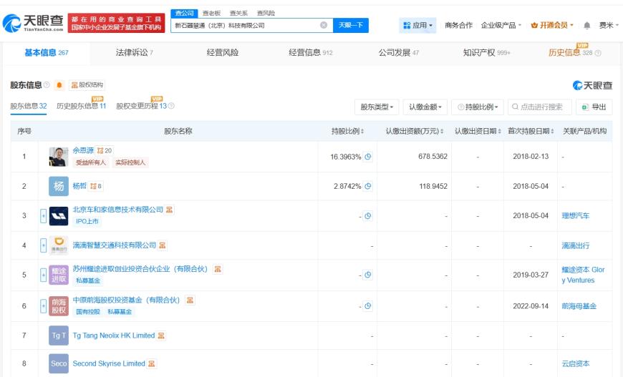Switch to 法律诉讼 tab
This screenshot has width=623, height=377.
click(135, 52)
